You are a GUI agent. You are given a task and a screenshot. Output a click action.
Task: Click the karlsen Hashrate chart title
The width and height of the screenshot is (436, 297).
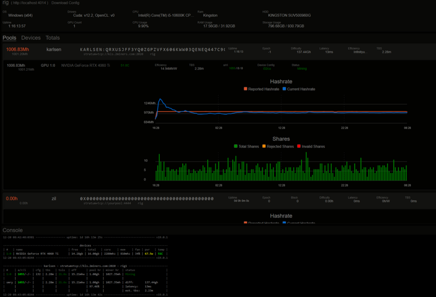coord(281,82)
